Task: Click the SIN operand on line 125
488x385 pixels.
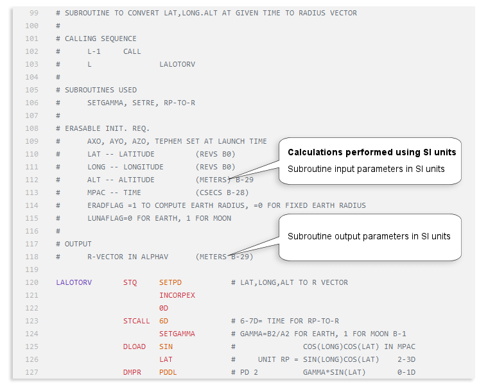Action: (166, 346)
